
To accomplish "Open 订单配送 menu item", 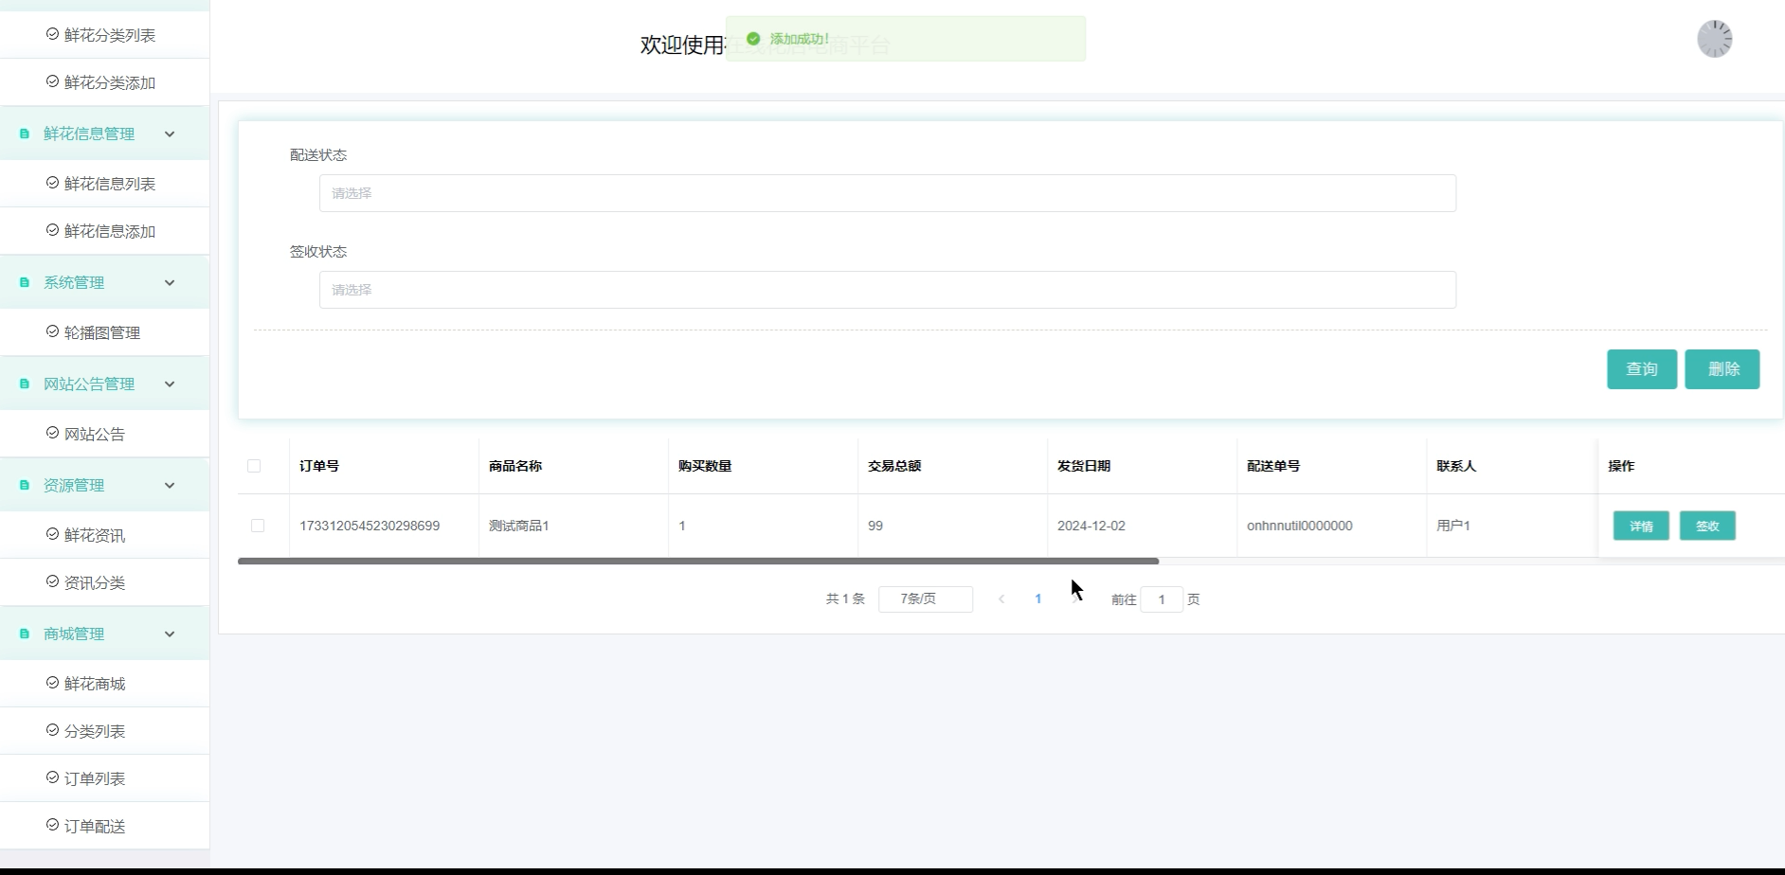I will pos(104,826).
